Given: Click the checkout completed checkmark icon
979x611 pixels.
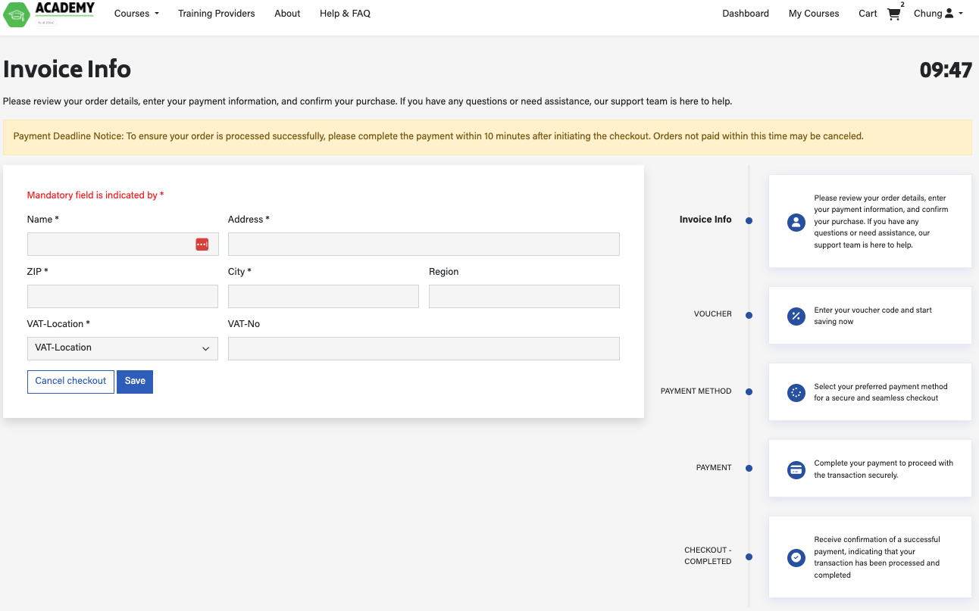Looking at the screenshot, I should click(x=796, y=557).
